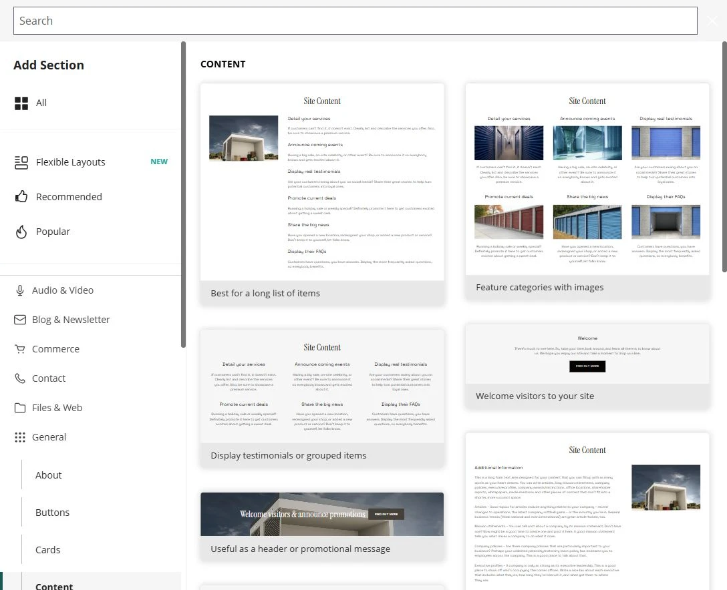Select Files & Web category

[90, 408]
